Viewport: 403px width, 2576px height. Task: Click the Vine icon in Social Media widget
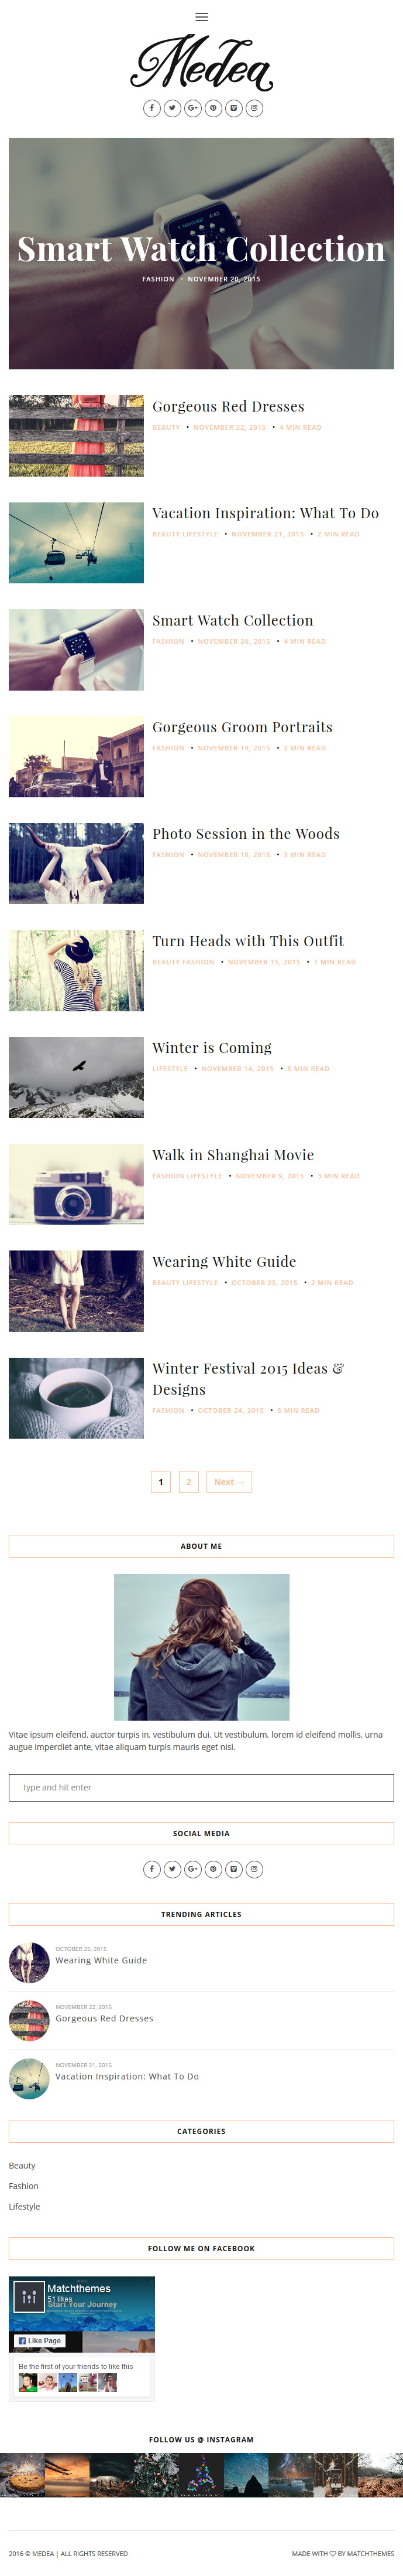[233, 1869]
